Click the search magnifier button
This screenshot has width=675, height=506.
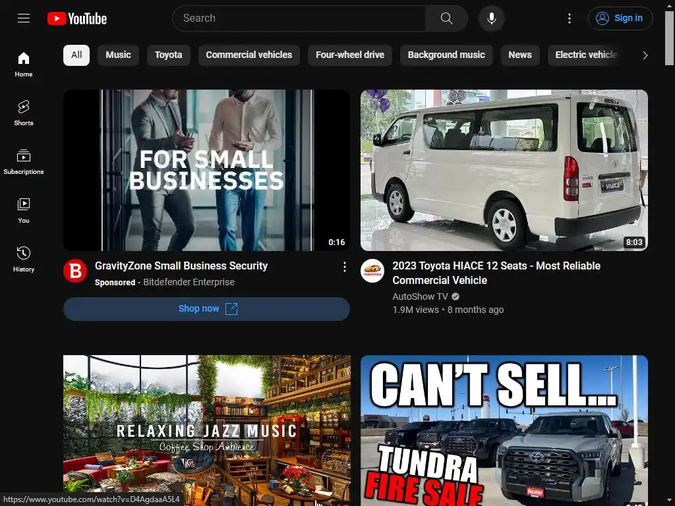click(447, 18)
